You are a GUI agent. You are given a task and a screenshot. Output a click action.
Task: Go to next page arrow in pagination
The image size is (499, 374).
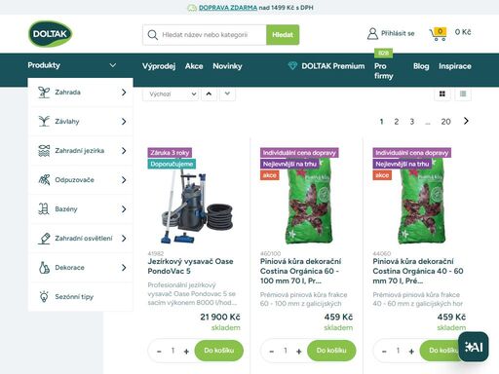click(466, 121)
